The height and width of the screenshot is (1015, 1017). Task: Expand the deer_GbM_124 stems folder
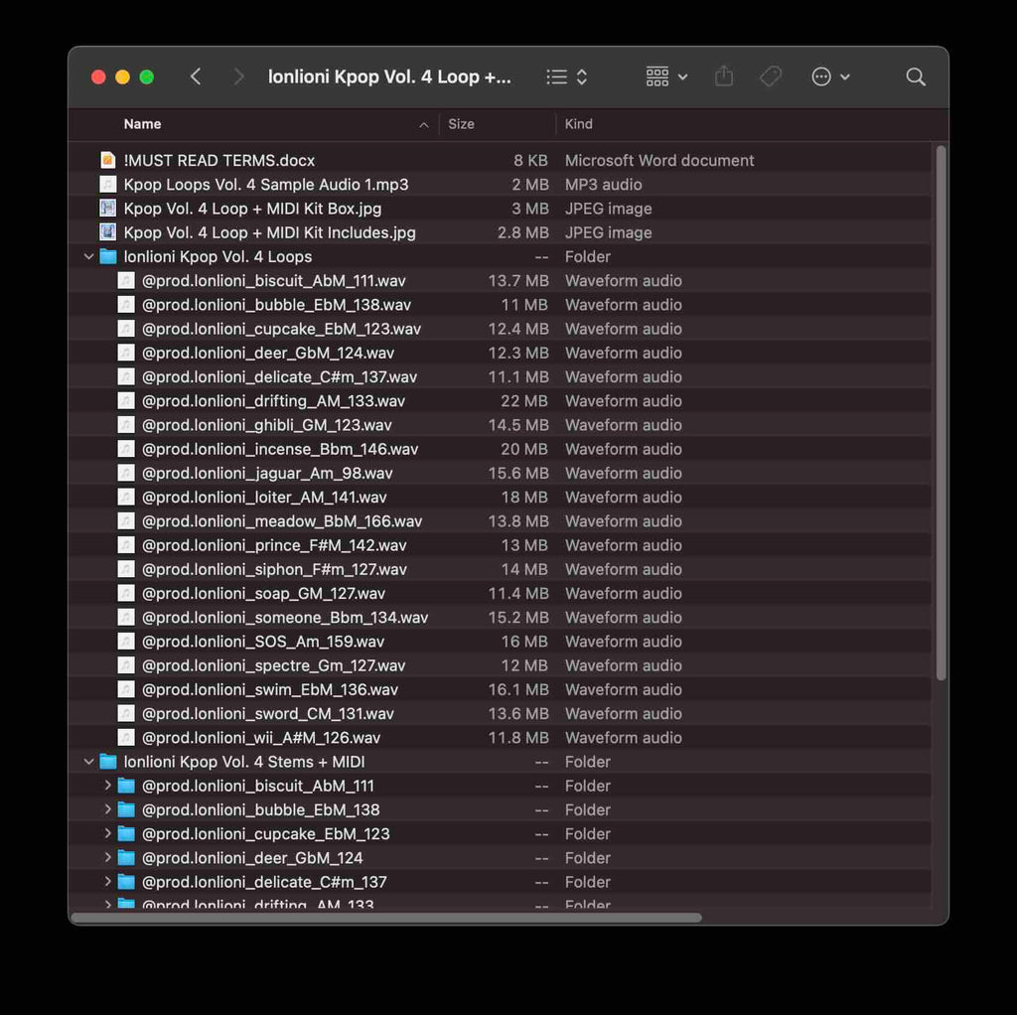108,858
